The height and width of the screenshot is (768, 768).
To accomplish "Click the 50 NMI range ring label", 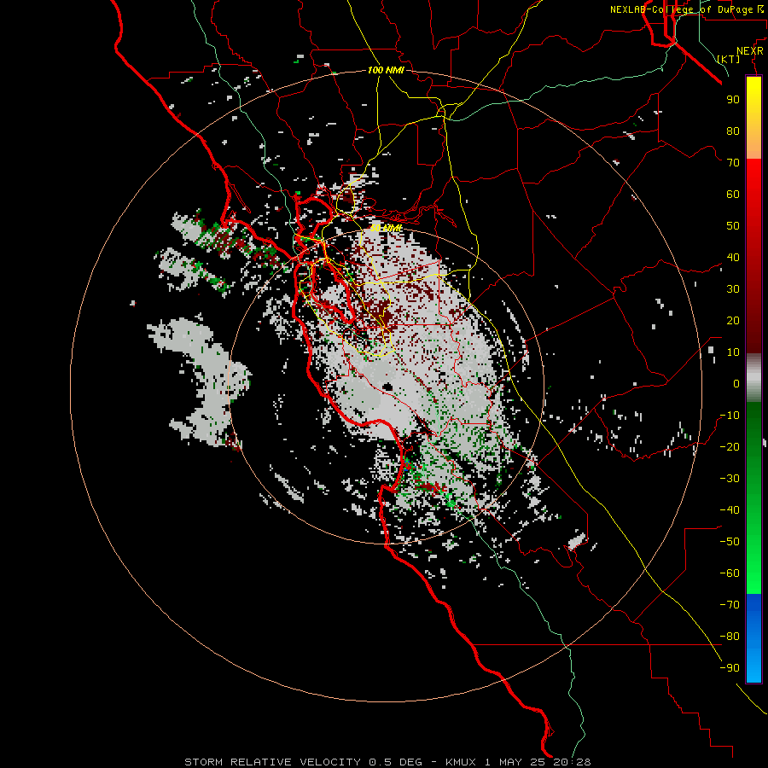I will (x=386, y=228).
